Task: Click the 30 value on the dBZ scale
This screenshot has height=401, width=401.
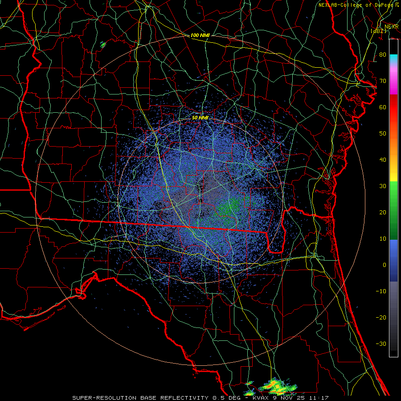Action: [383, 186]
